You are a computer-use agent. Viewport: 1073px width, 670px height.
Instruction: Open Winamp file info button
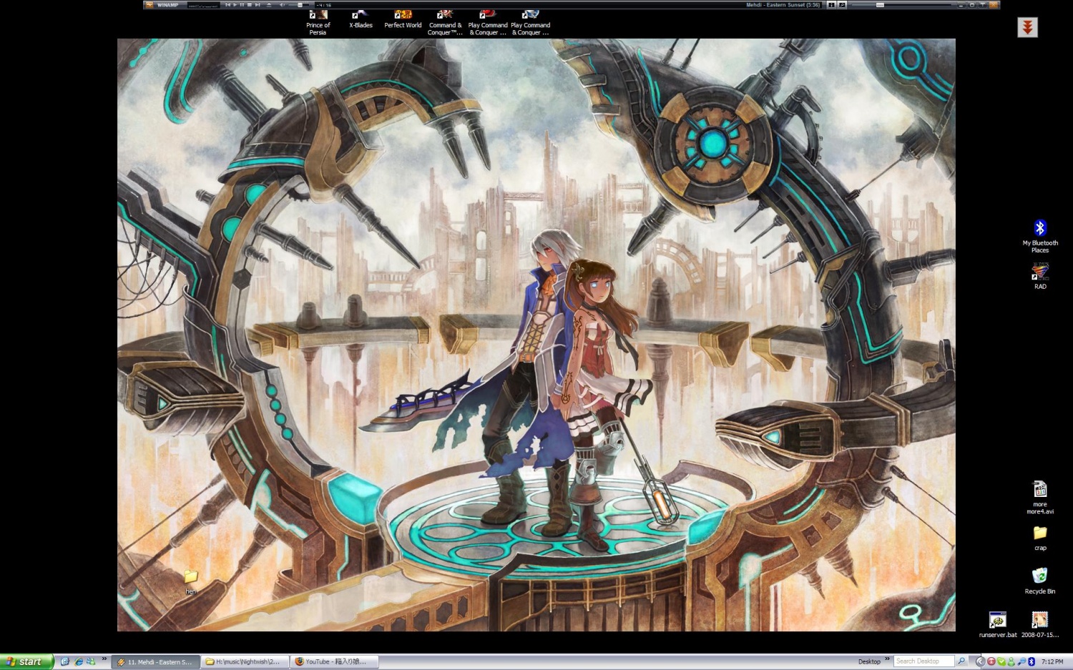pos(831,5)
